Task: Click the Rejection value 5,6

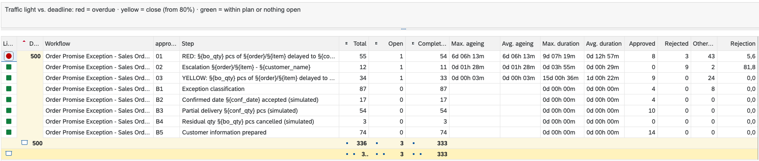Action: point(751,56)
